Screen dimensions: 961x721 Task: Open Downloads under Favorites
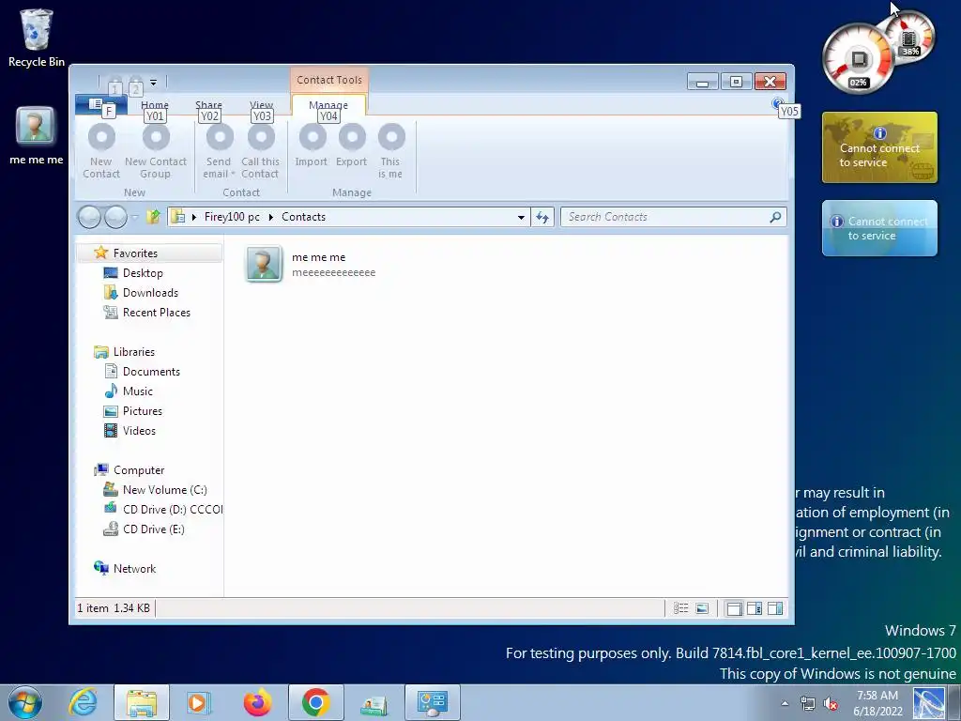coord(150,293)
